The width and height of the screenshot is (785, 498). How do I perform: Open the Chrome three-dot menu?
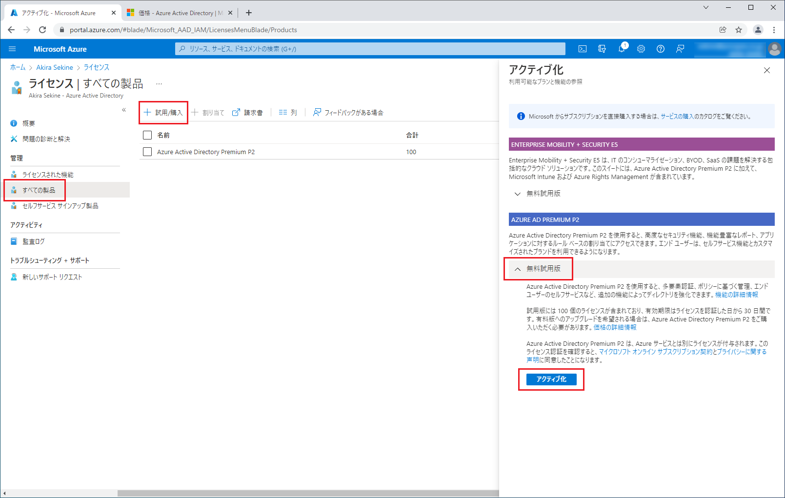(x=774, y=30)
